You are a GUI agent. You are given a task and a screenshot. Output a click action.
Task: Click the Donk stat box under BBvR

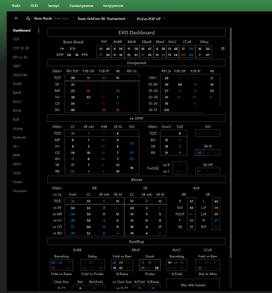tap(150, 265)
